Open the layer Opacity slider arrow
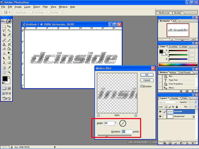 [x=195, y=102]
